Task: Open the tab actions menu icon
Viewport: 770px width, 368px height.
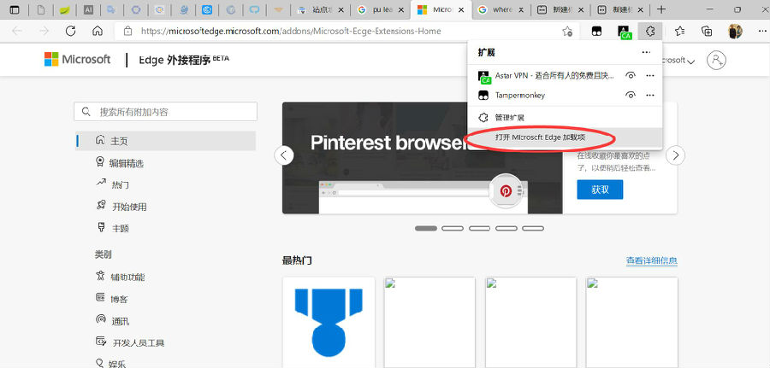Action: click(15, 9)
